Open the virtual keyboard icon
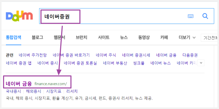The width and height of the screenshot is (219, 109). (x=191, y=16)
